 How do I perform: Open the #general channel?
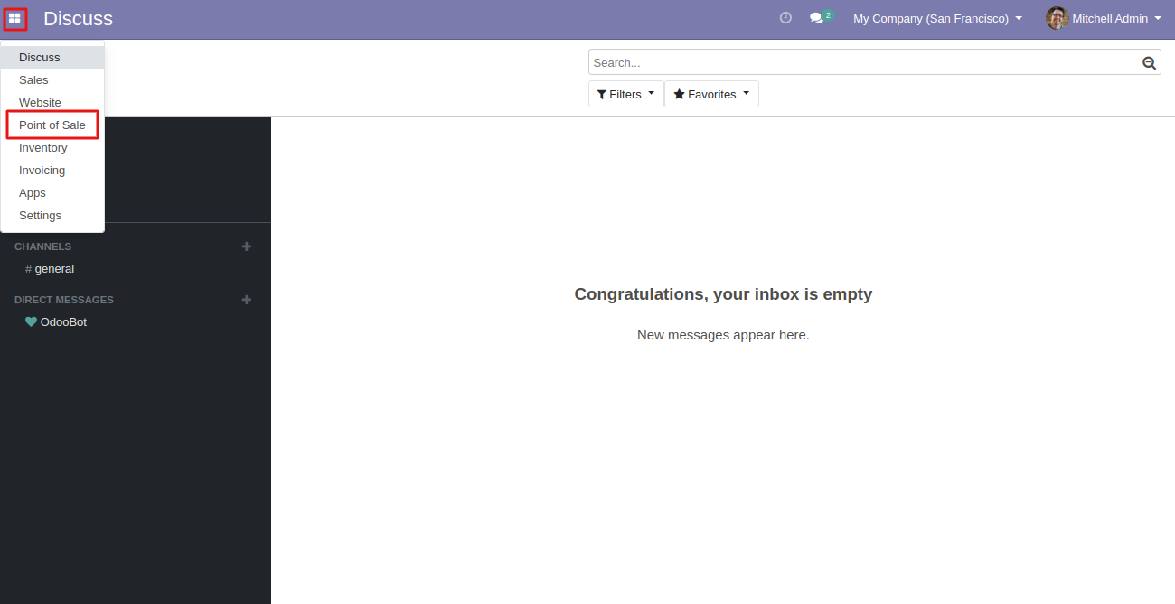point(50,268)
